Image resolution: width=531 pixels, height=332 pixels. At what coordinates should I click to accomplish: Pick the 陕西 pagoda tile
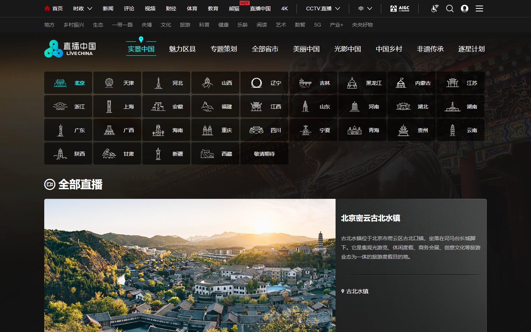click(68, 153)
